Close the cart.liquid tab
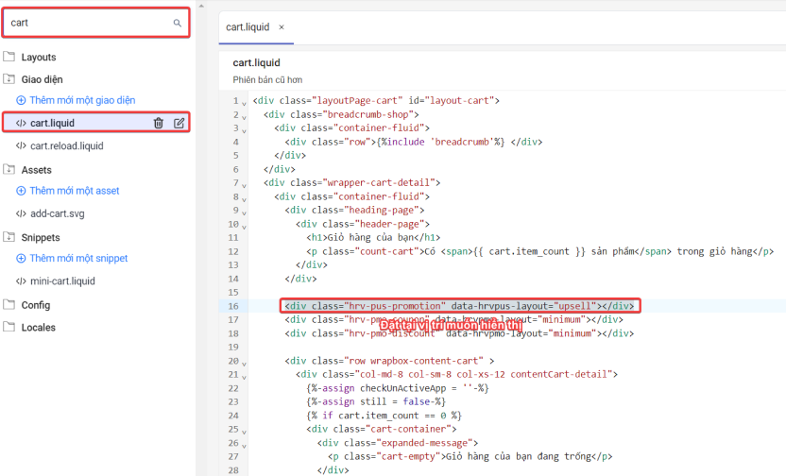The height and width of the screenshot is (476, 786). pyautogui.click(x=282, y=27)
